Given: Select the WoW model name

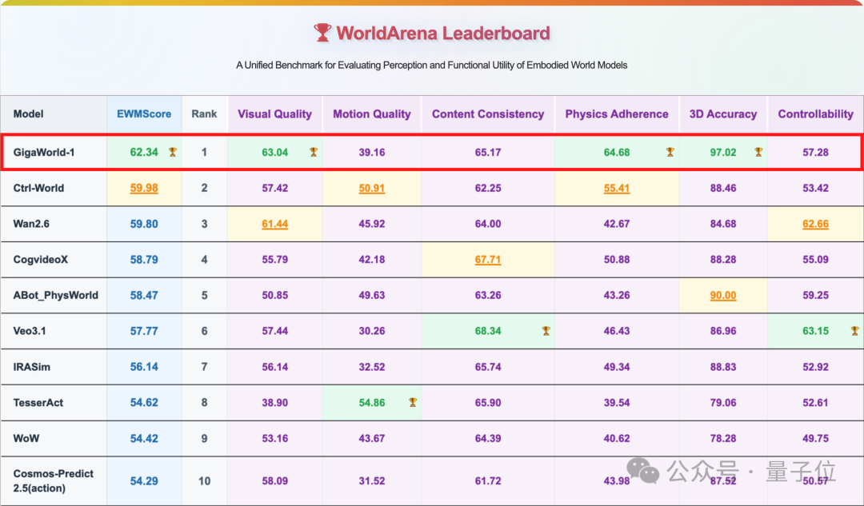Looking at the screenshot, I should click(26, 438).
